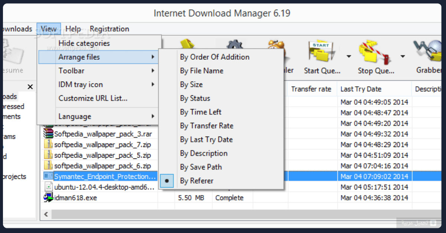The height and width of the screenshot is (233, 446).
Task: Click date Mar 04 04:49:05 2014
Action: (374, 102)
